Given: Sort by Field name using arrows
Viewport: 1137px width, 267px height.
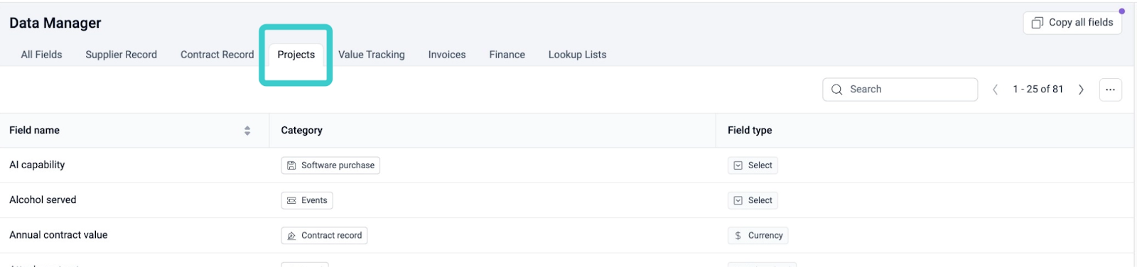Looking at the screenshot, I should click(247, 131).
